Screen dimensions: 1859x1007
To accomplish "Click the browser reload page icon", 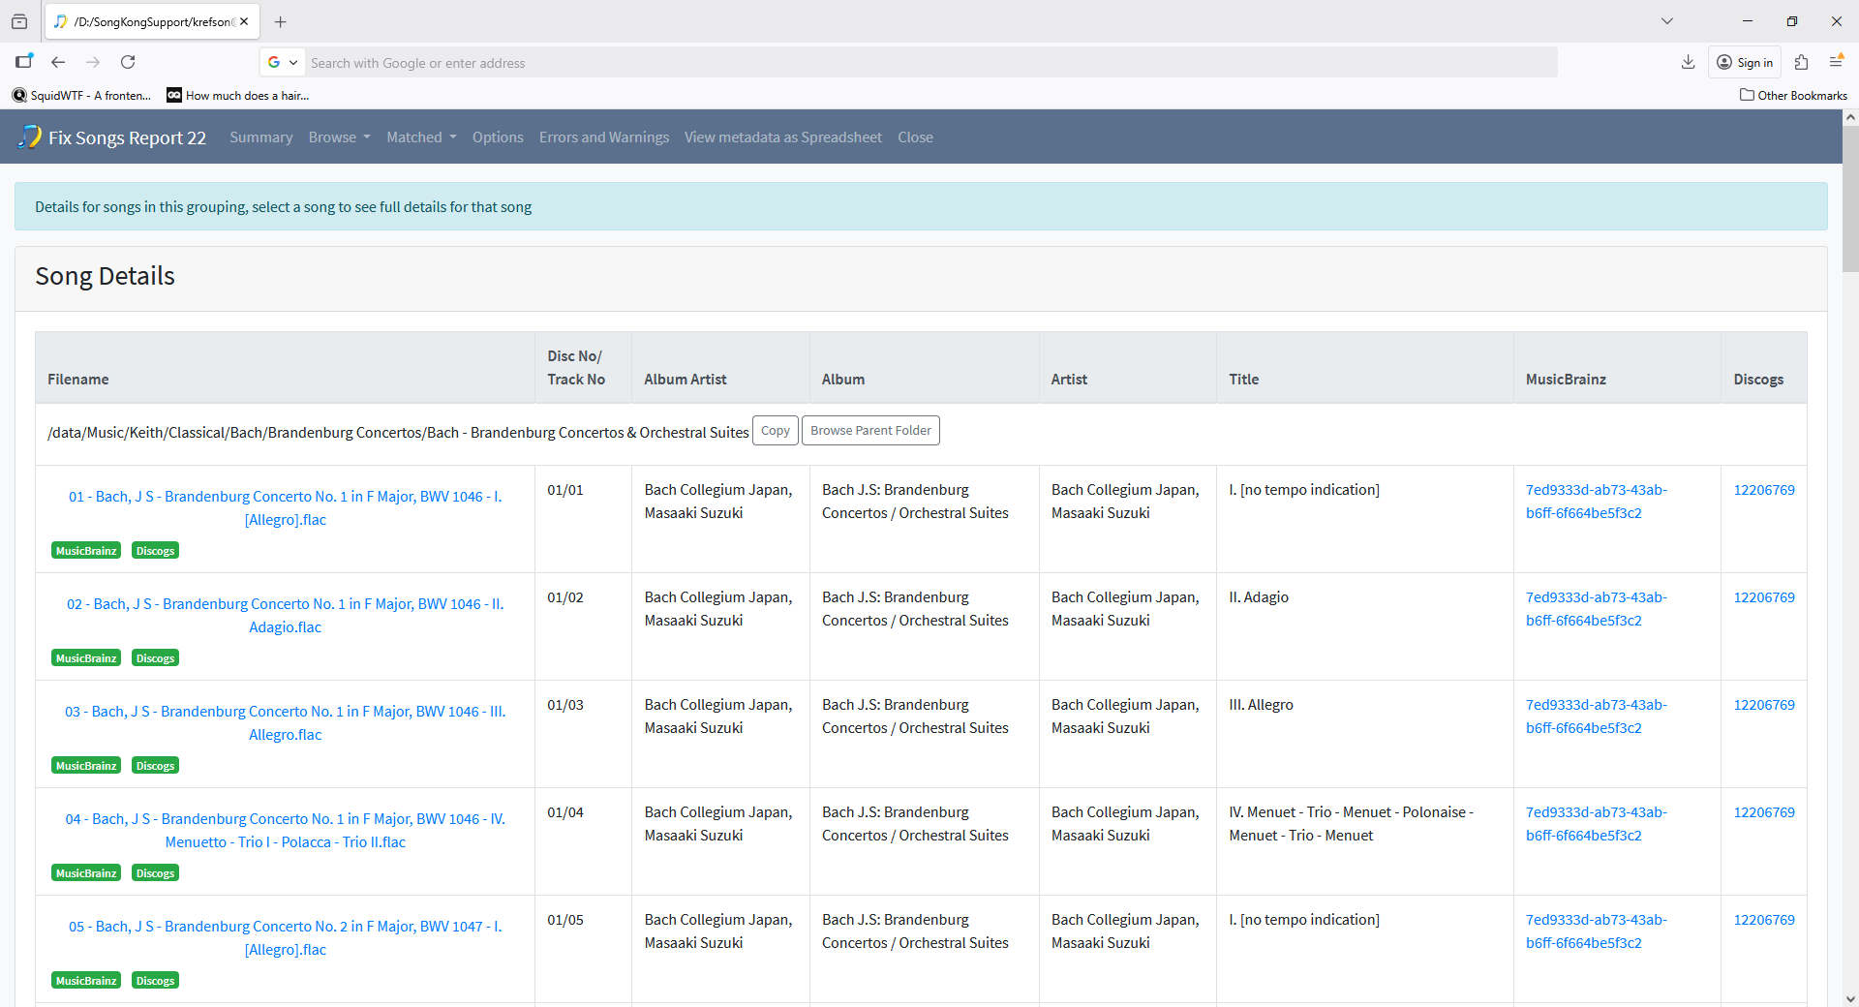I will click(x=128, y=62).
